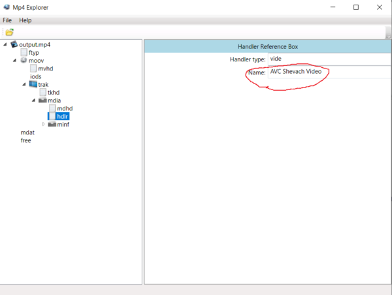Select the free box in tree

point(25,140)
